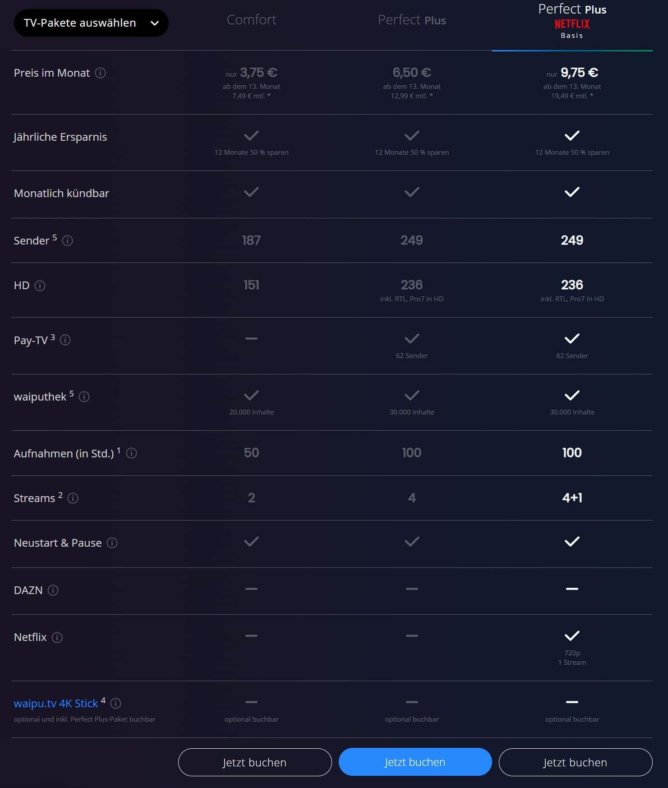Image resolution: width=668 pixels, height=788 pixels.
Task: Click the HD info icon
Action: click(40, 286)
